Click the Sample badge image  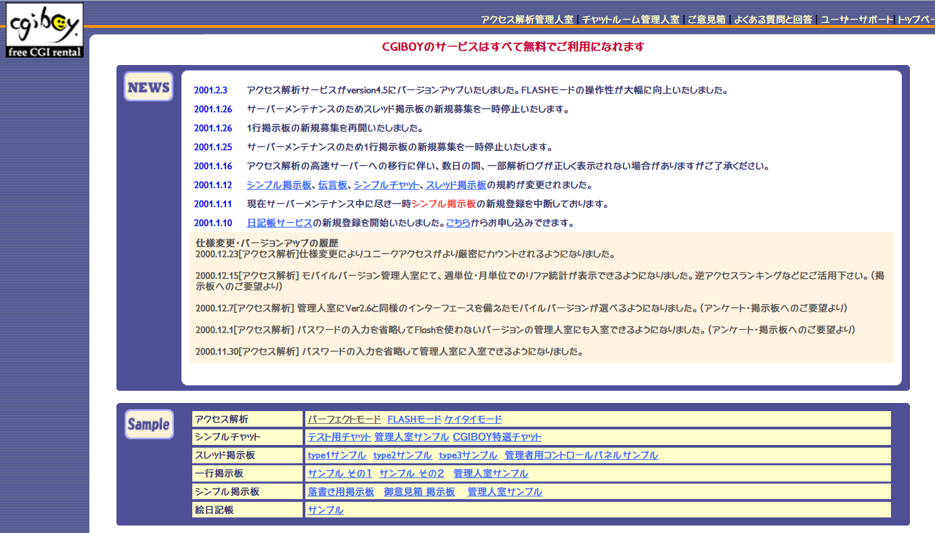(148, 424)
